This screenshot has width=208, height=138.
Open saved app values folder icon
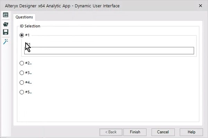coord(6,24)
